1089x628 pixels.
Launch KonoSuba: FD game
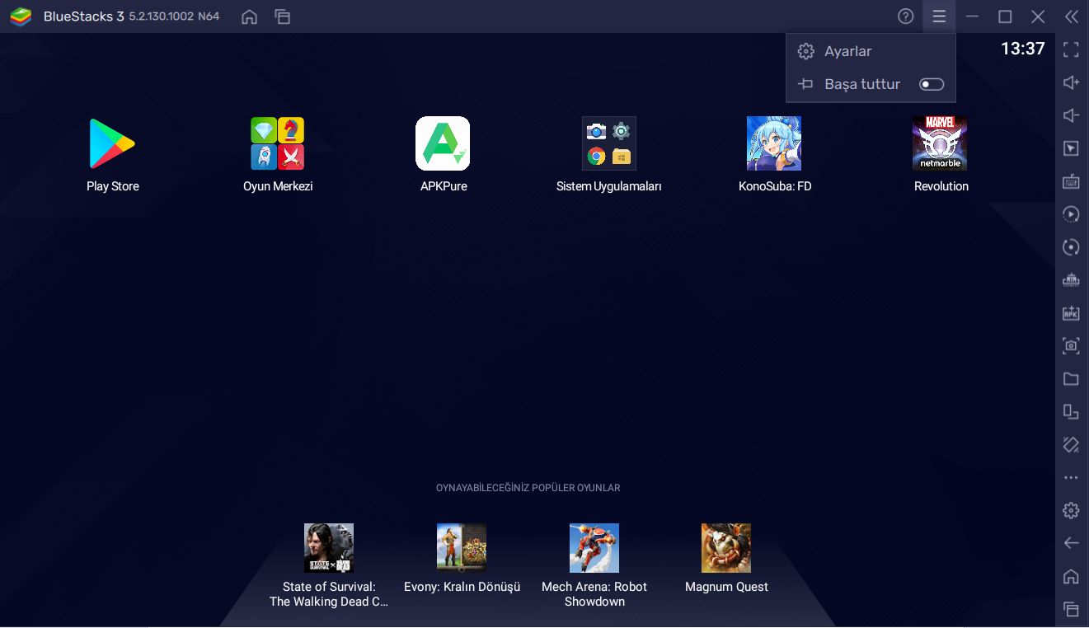[x=774, y=143]
